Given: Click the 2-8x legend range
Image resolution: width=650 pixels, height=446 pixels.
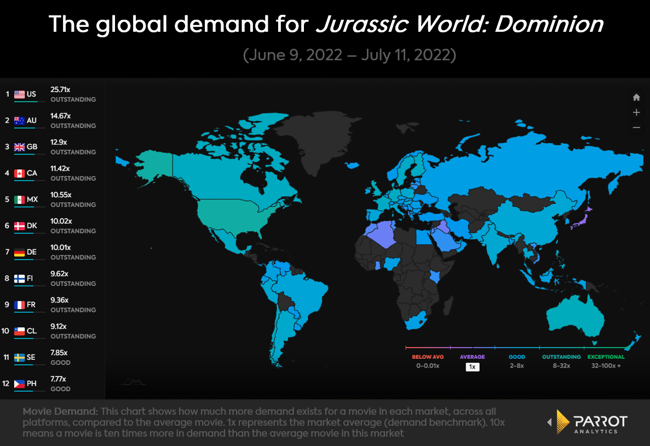Looking at the screenshot, I should point(517,366).
